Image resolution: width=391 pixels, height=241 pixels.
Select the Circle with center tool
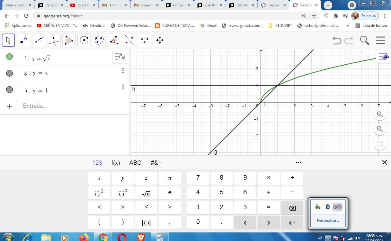tap(84, 40)
